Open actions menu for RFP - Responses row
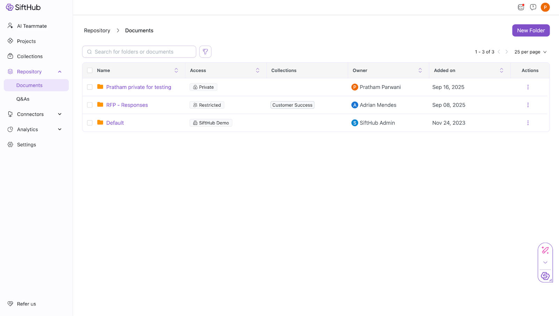 (528, 105)
